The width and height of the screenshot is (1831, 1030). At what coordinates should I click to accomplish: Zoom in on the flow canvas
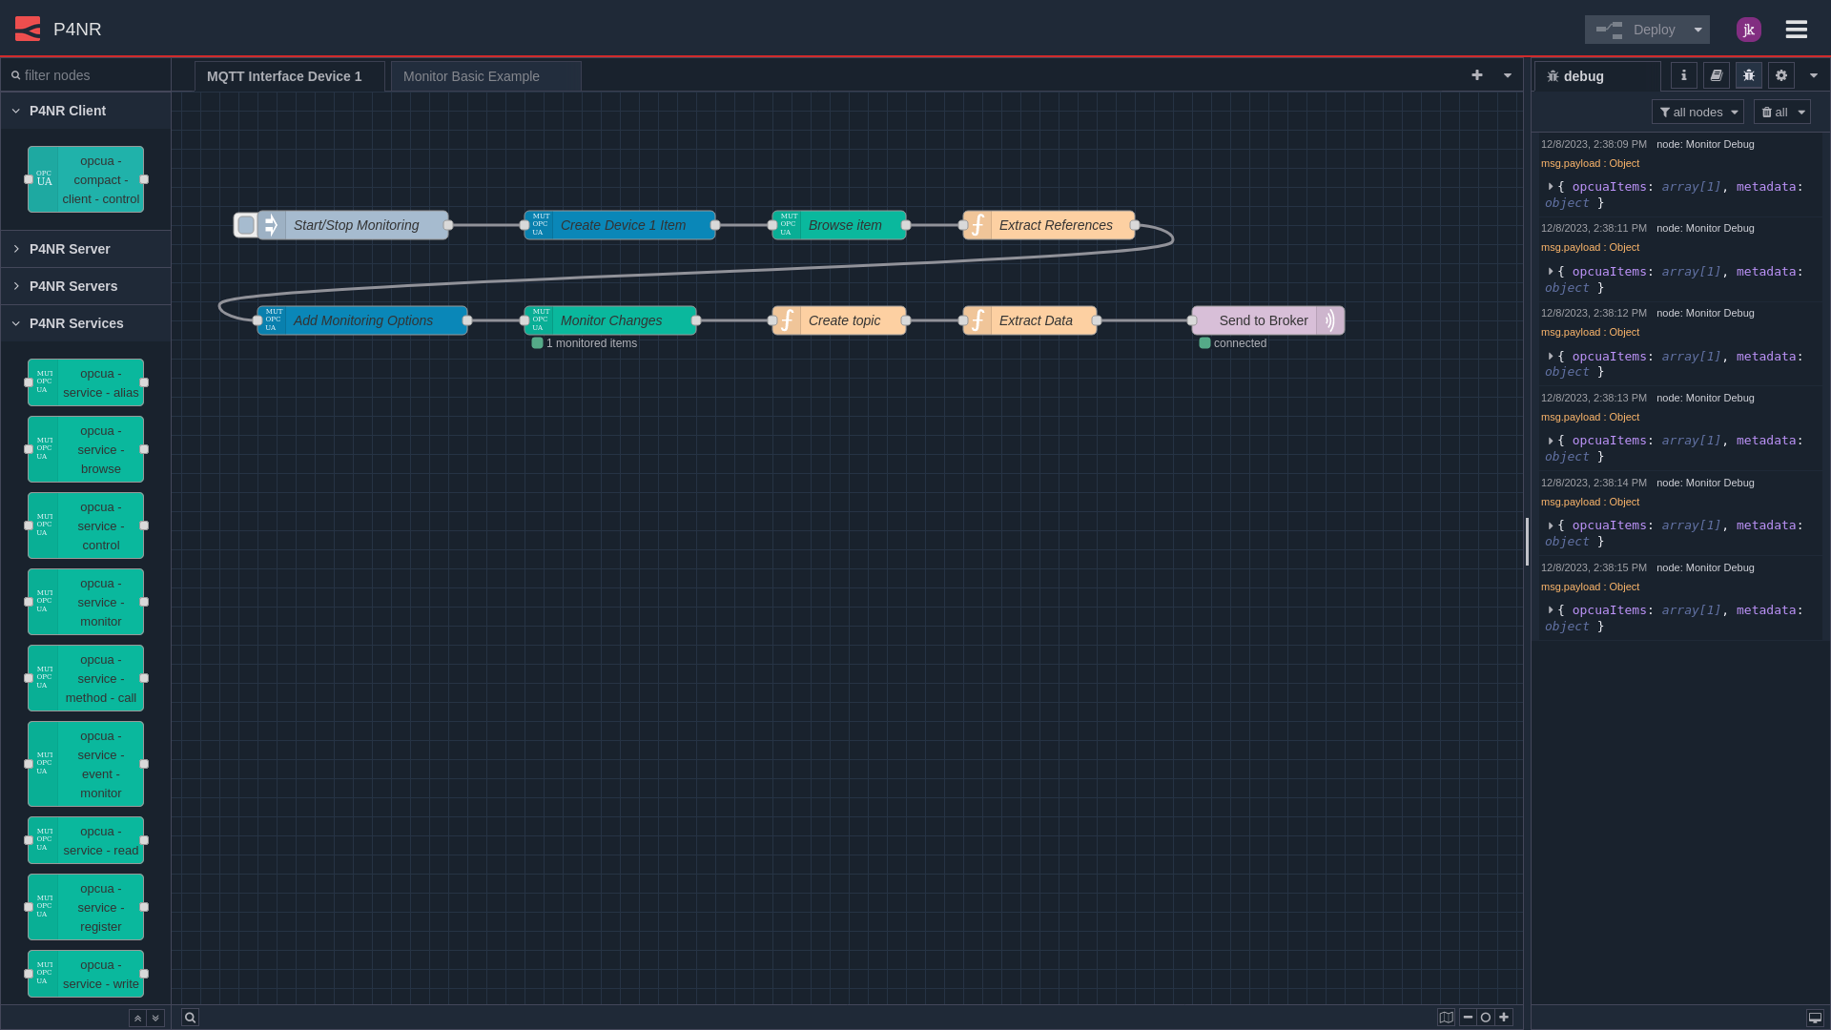[x=1504, y=1017]
